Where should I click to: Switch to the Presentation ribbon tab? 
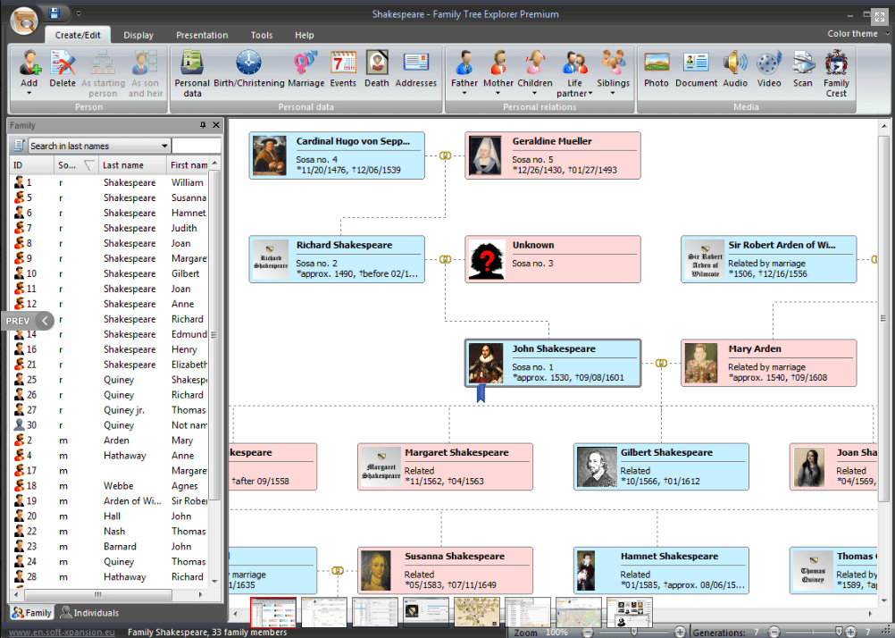(202, 35)
